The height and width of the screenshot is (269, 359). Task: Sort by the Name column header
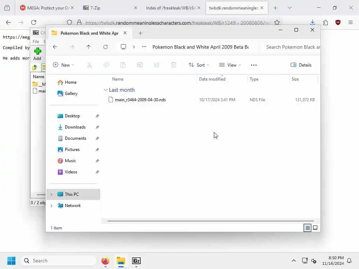[118, 79]
